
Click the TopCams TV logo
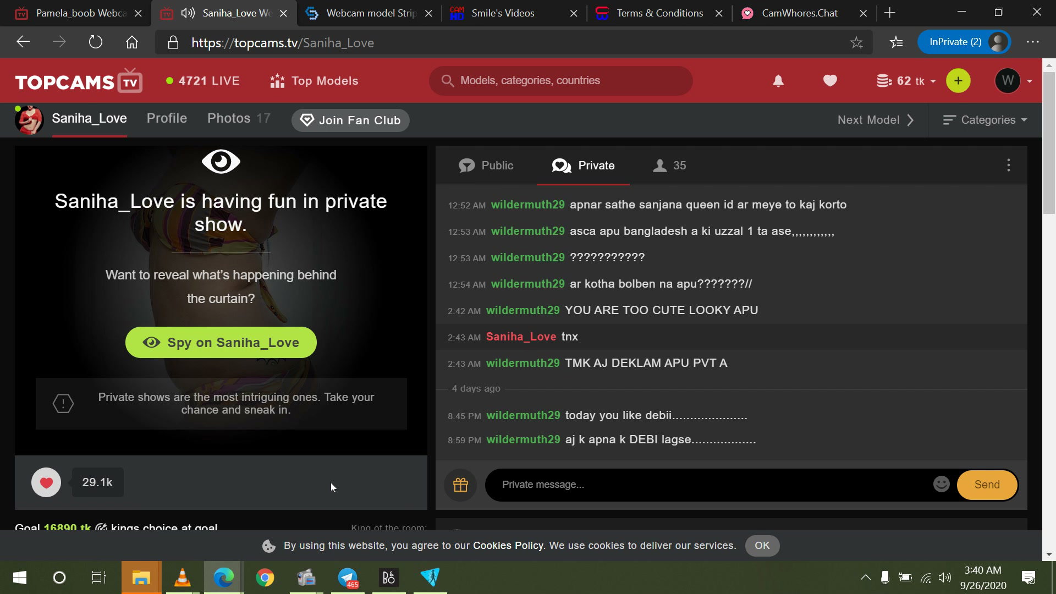[x=79, y=81]
